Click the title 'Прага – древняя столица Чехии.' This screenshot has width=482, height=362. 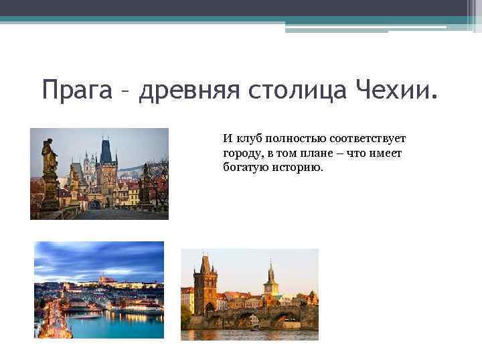240,90
